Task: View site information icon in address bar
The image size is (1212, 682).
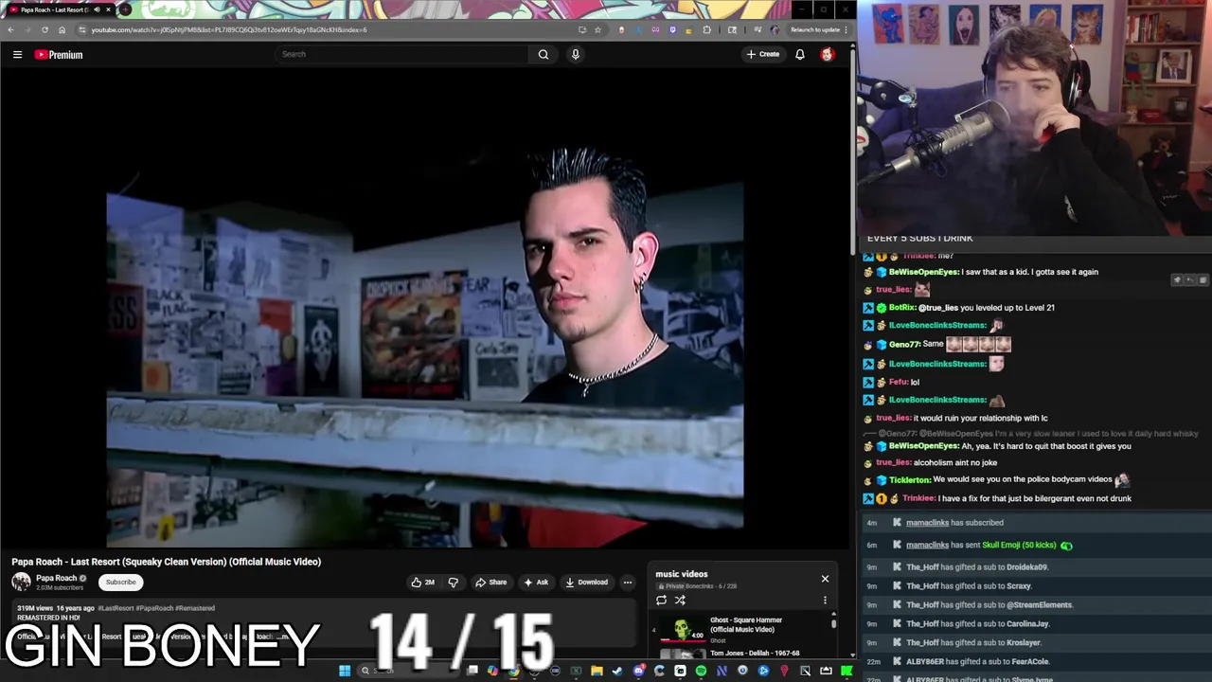Action: (x=82, y=29)
